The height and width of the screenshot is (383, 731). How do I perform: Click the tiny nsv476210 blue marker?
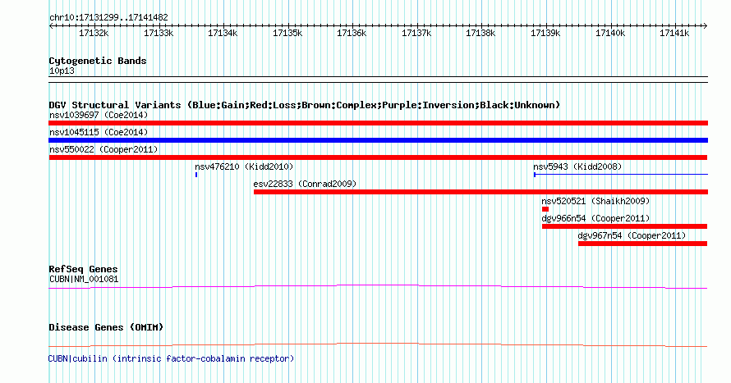[196, 175]
